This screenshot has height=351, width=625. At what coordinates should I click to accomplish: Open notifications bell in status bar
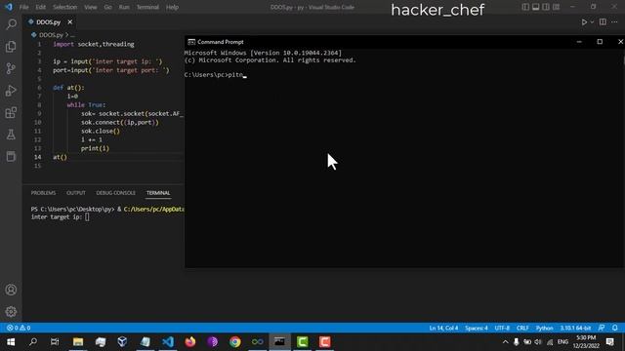pos(614,328)
